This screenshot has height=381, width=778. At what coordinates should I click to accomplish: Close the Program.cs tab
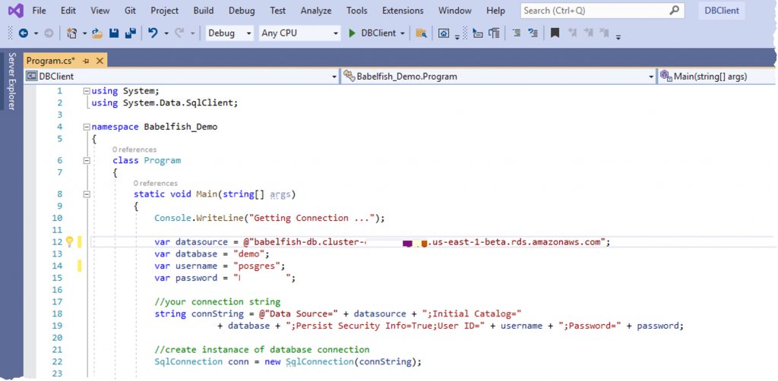click(100, 61)
